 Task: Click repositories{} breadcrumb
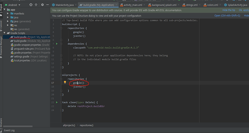pyautogui.click(x=87, y=125)
